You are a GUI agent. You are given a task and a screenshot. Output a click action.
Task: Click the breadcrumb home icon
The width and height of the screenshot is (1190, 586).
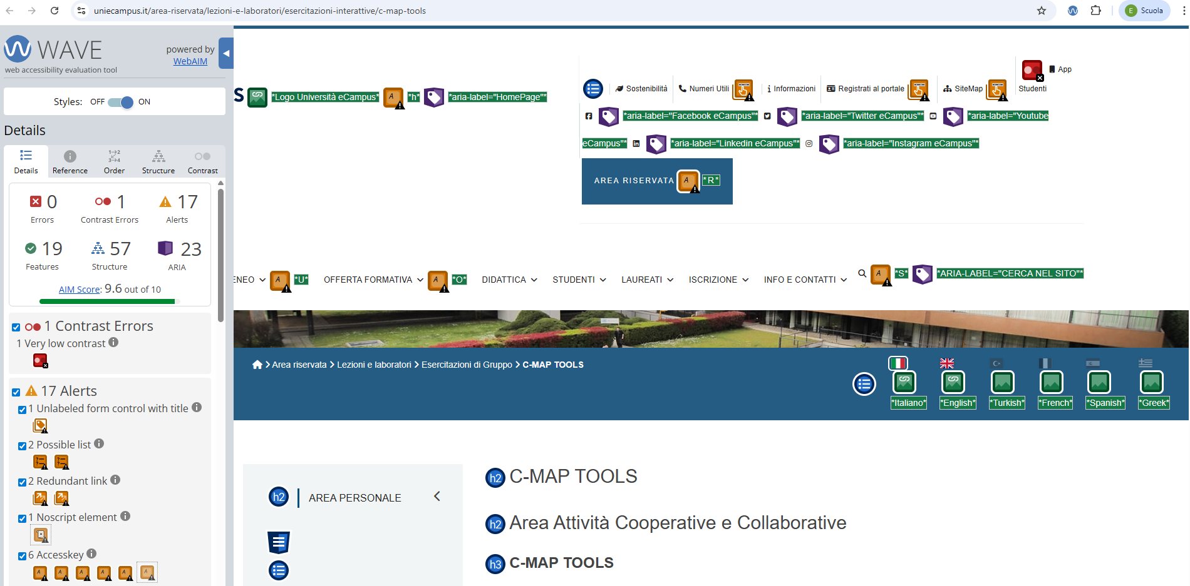257,365
